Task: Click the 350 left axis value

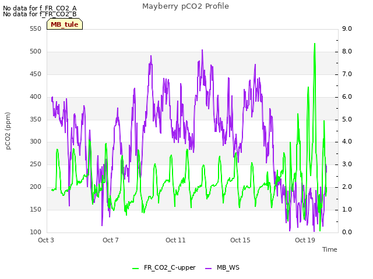Action: pyautogui.click(x=36, y=119)
